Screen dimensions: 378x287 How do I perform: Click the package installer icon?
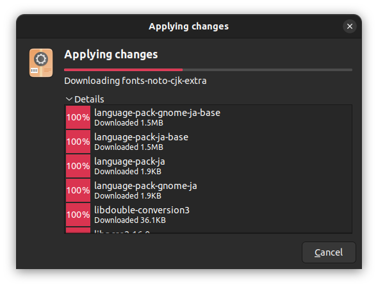pyautogui.click(x=41, y=63)
